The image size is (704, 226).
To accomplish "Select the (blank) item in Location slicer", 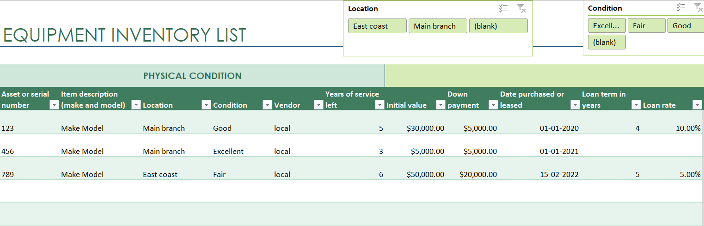I will pos(498,26).
